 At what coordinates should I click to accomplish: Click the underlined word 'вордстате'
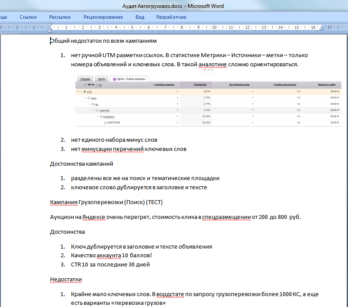coord(170,294)
